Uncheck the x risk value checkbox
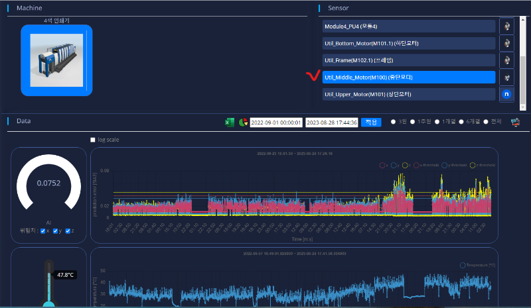The height and width of the screenshot is (308, 531). 42,231
